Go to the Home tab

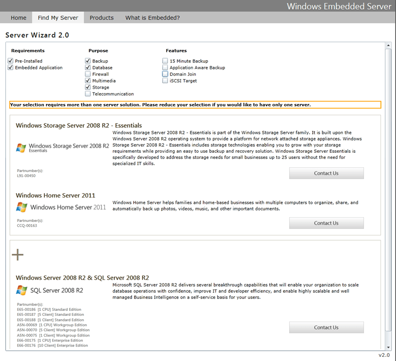(18, 18)
